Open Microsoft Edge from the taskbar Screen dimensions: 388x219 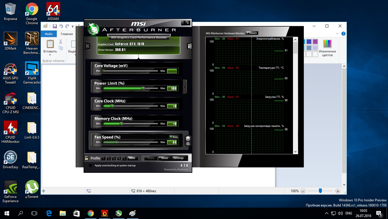[48, 213]
